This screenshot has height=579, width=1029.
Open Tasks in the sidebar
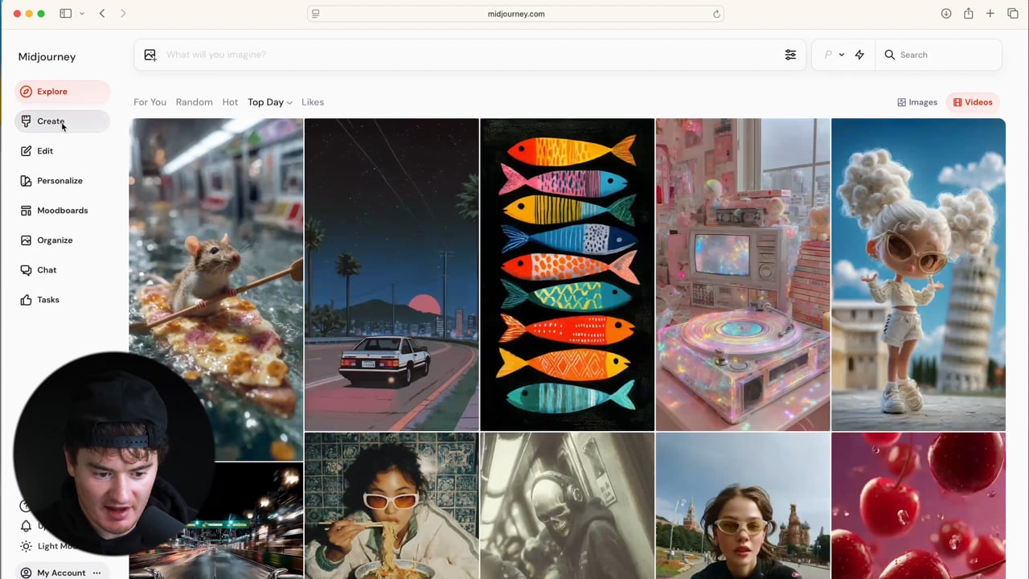(x=62, y=300)
